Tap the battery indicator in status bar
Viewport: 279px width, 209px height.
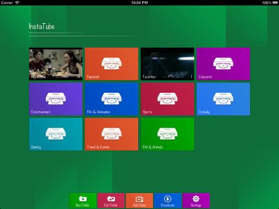(x=275, y=2)
